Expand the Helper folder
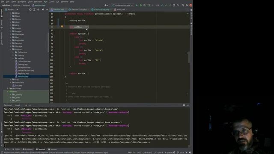 tap(13, 58)
